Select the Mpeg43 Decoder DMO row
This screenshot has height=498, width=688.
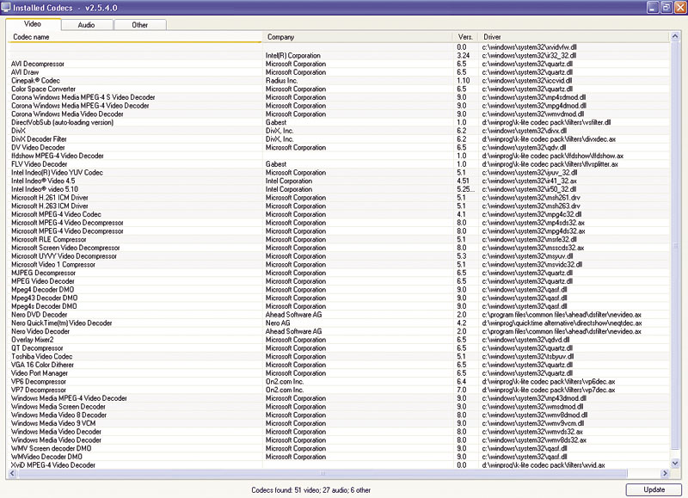(x=339, y=298)
